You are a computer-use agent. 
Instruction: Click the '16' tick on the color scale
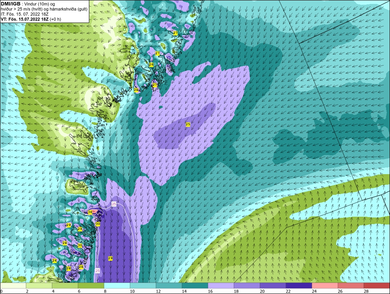click(x=210, y=291)
